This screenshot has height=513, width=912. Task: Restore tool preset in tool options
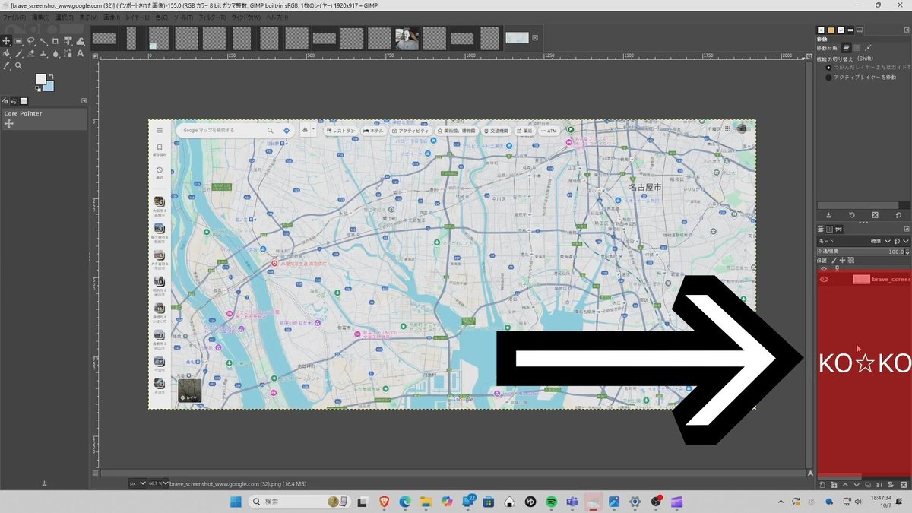(x=851, y=215)
